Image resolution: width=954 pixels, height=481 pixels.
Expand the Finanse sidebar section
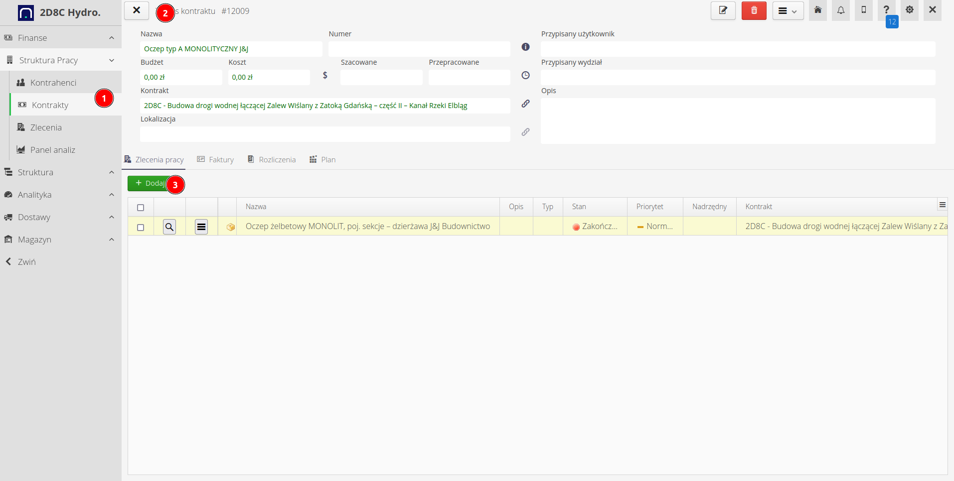coord(61,38)
